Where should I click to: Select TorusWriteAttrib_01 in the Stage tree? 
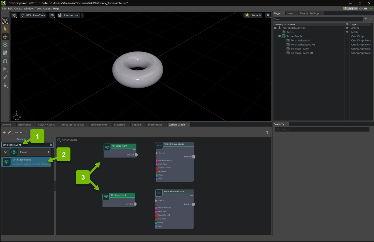[303, 45]
